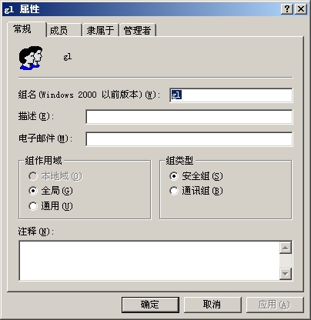Click the 取消 button
This screenshot has height=320, width=311.
pyautogui.click(x=212, y=305)
